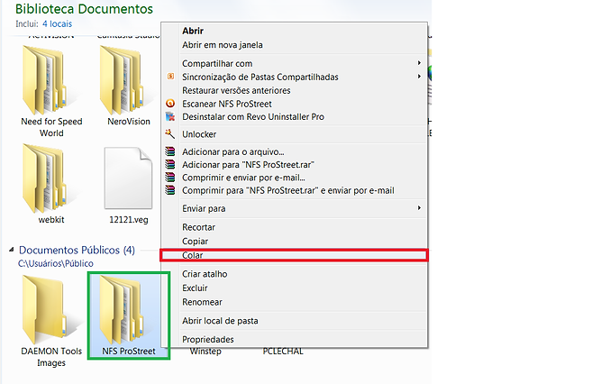The height and width of the screenshot is (384, 610).
Task: Choose Abrir em nova janela
Action: (223, 45)
